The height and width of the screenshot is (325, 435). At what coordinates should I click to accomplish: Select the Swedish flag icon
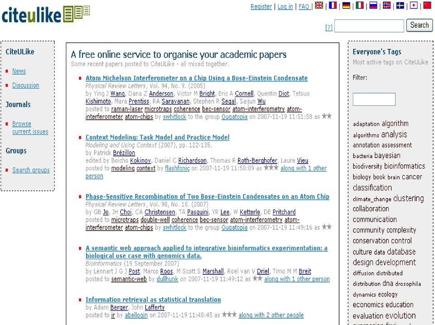(x=401, y=5)
